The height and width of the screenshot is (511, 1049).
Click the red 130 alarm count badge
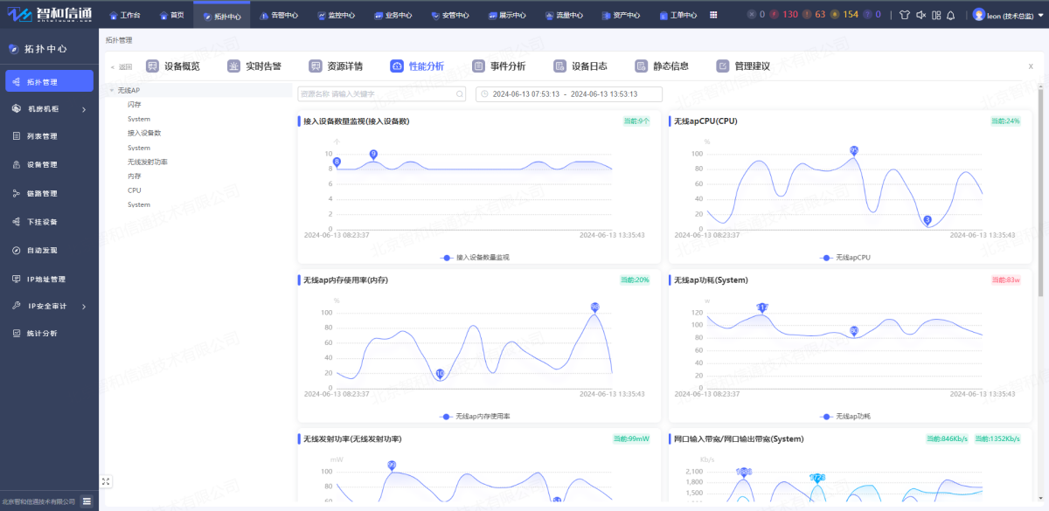pyautogui.click(x=785, y=15)
